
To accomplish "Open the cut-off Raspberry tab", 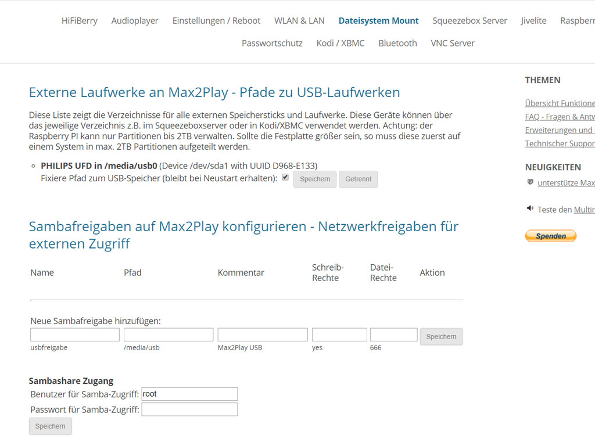I will (578, 20).
